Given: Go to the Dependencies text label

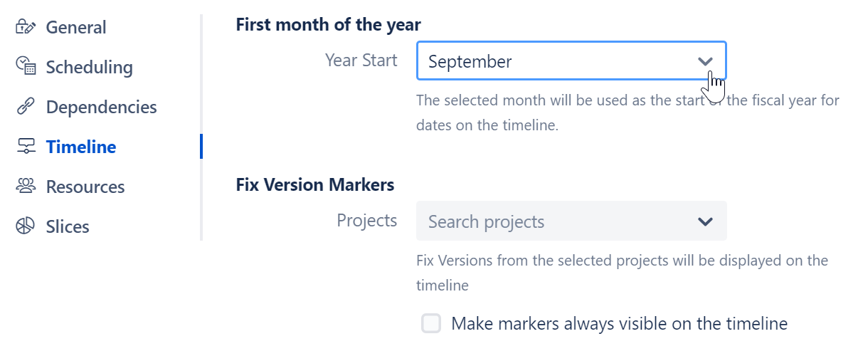Looking at the screenshot, I should coord(101,107).
